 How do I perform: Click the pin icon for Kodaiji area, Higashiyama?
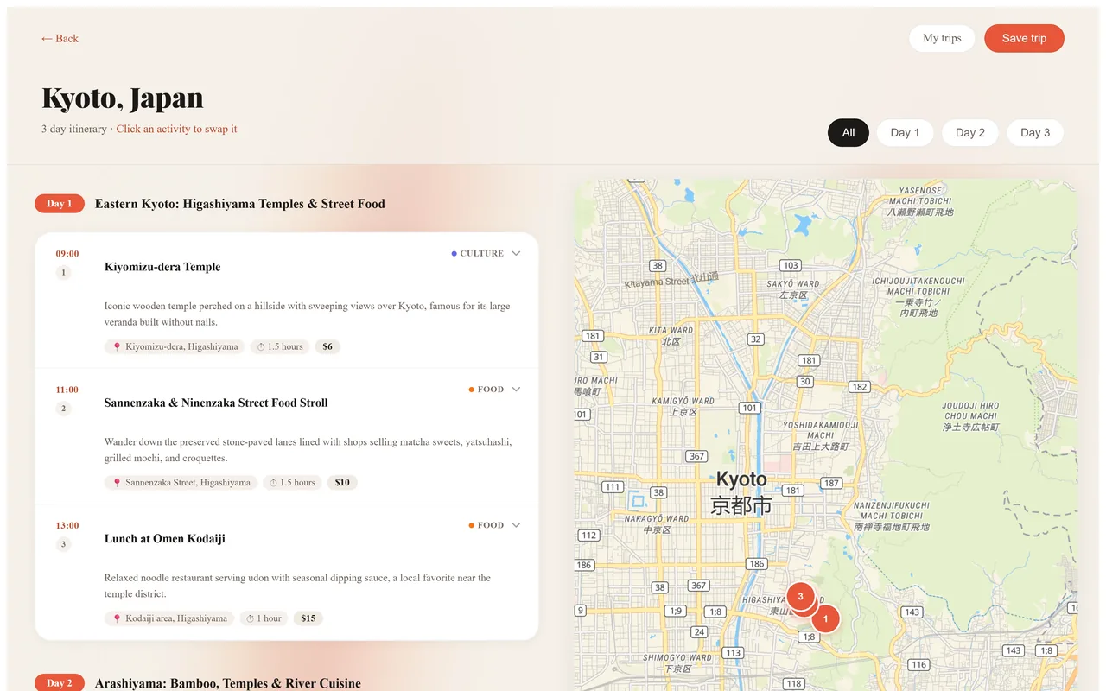click(117, 618)
